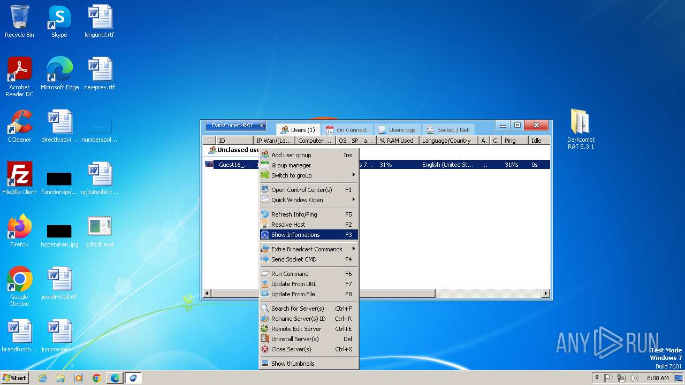Click the 8:08 AM taskbar clock
The width and height of the screenshot is (685, 385).
coord(658,378)
